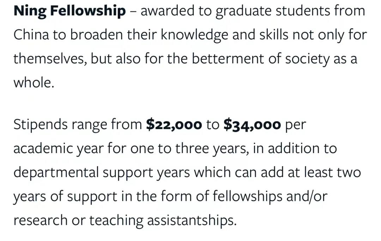Image resolution: width=381 pixels, height=241 pixels.
Task: Click the word "Stipends"
Action: (x=40, y=125)
